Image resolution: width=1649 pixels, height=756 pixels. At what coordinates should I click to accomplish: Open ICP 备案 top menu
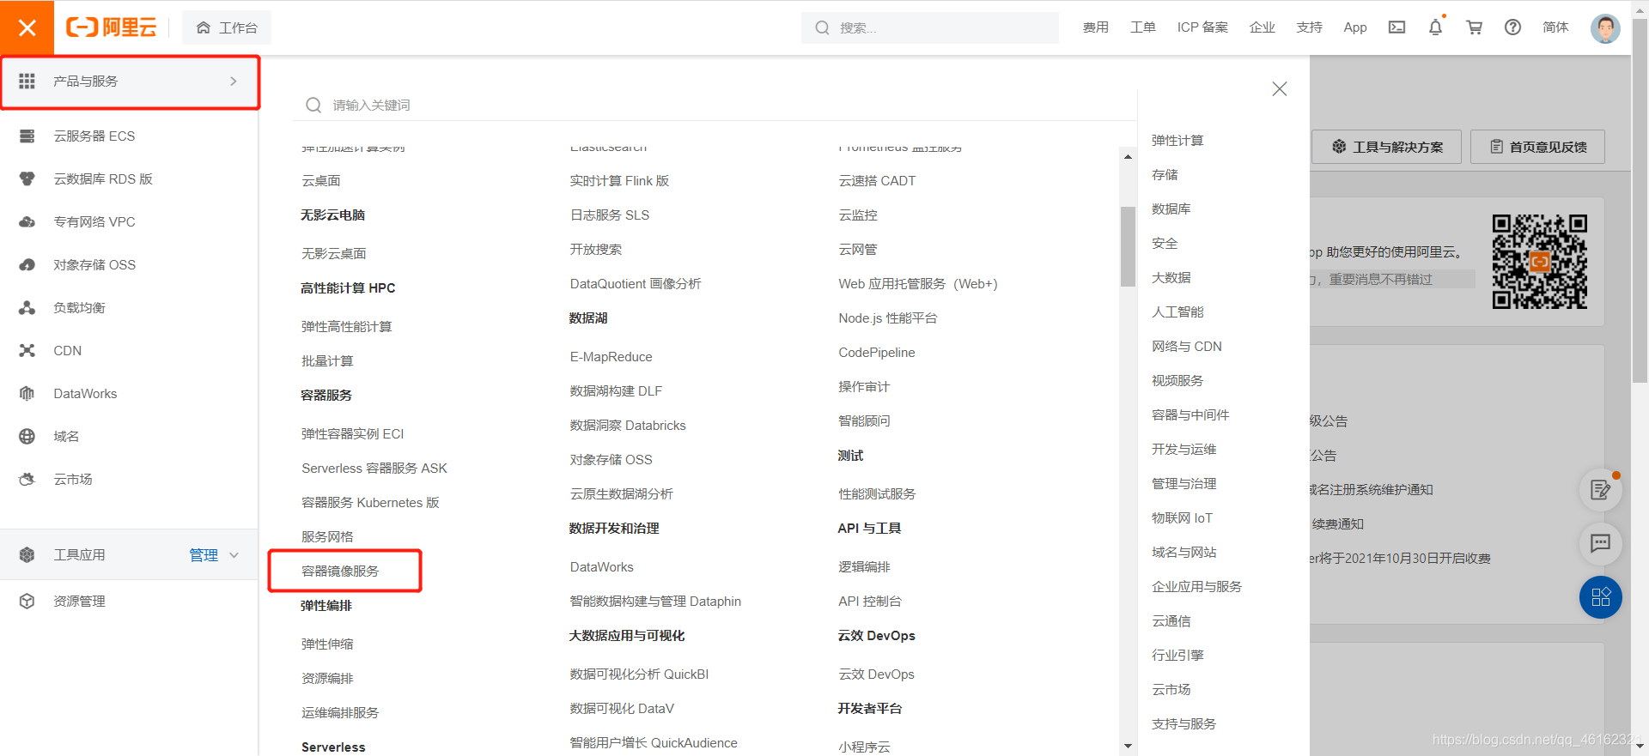1202,27
